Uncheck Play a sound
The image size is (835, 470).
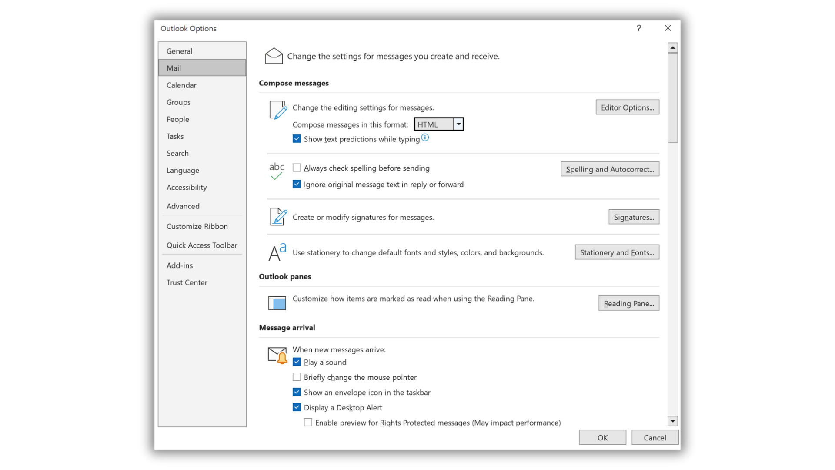point(297,362)
